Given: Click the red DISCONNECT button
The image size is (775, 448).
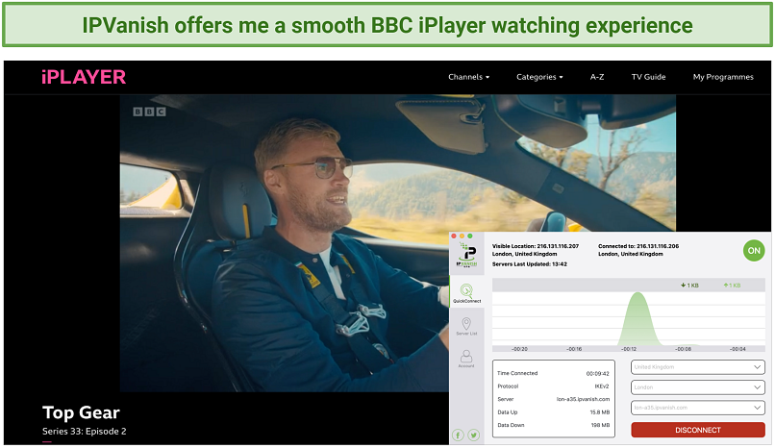Looking at the screenshot, I should pyautogui.click(x=697, y=430).
